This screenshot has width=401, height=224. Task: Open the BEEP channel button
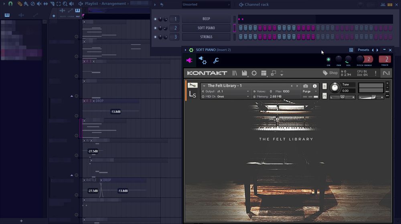[x=206, y=19]
